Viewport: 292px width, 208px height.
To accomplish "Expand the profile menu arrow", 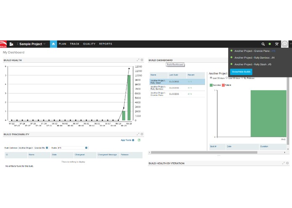I will tap(290, 44).
